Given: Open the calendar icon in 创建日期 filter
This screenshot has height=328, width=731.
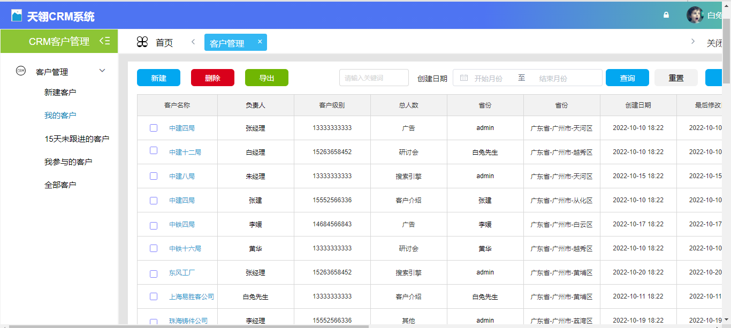Looking at the screenshot, I should tap(463, 78).
